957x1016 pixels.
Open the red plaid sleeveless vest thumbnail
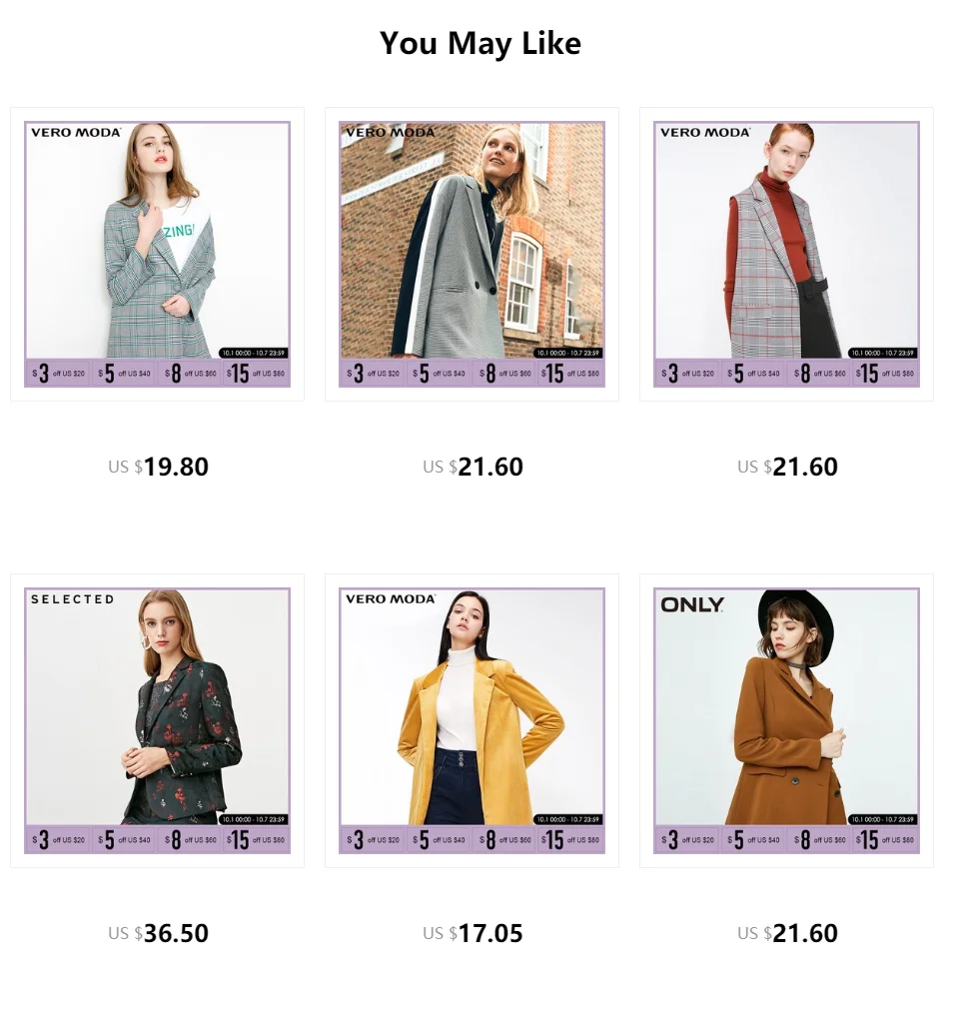click(x=786, y=254)
